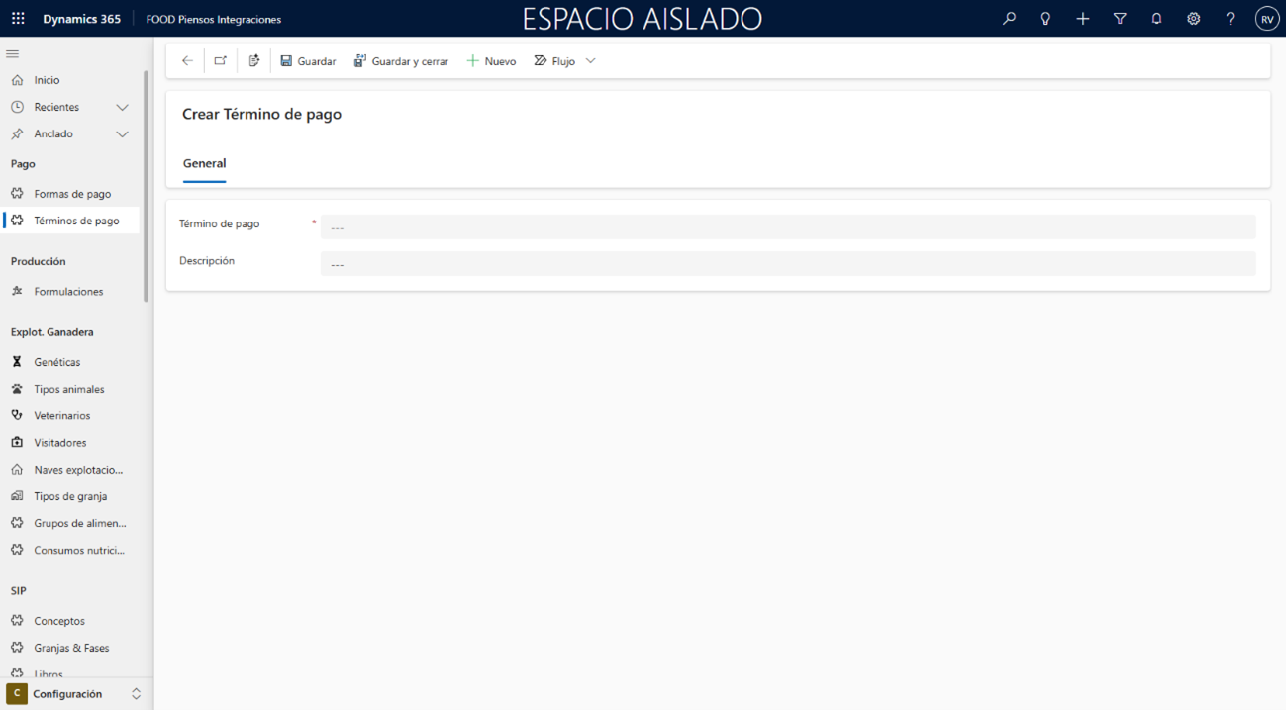Image resolution: width=1286 pixels, height=710 pixels.
Task: Click the Descripción text field
Action: [787, 264]
